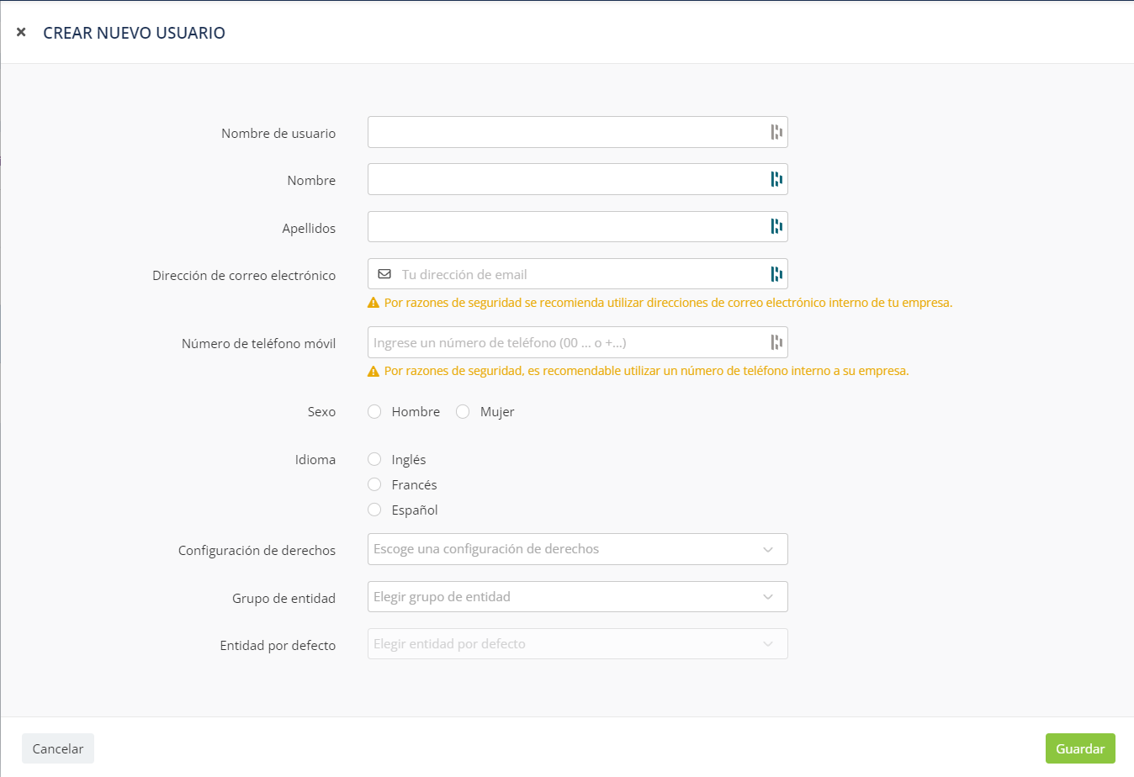Screen dimensions: 1134x777
Task: Click password manager icon in Nombre de usuario field
Action: coord(776,132)
